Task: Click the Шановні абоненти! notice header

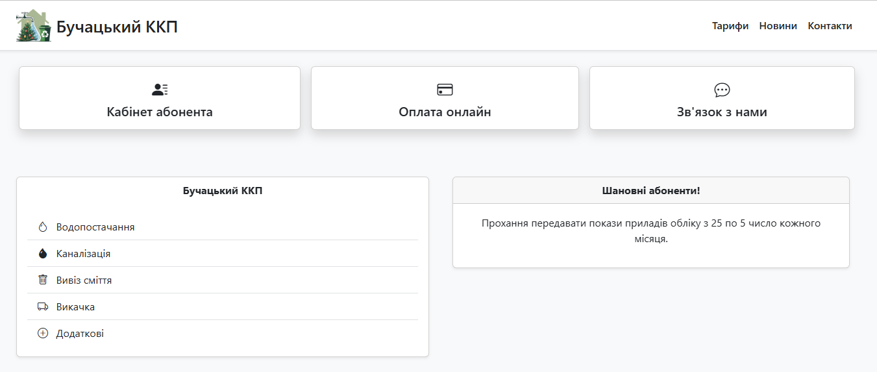Action: coord(650,191)
